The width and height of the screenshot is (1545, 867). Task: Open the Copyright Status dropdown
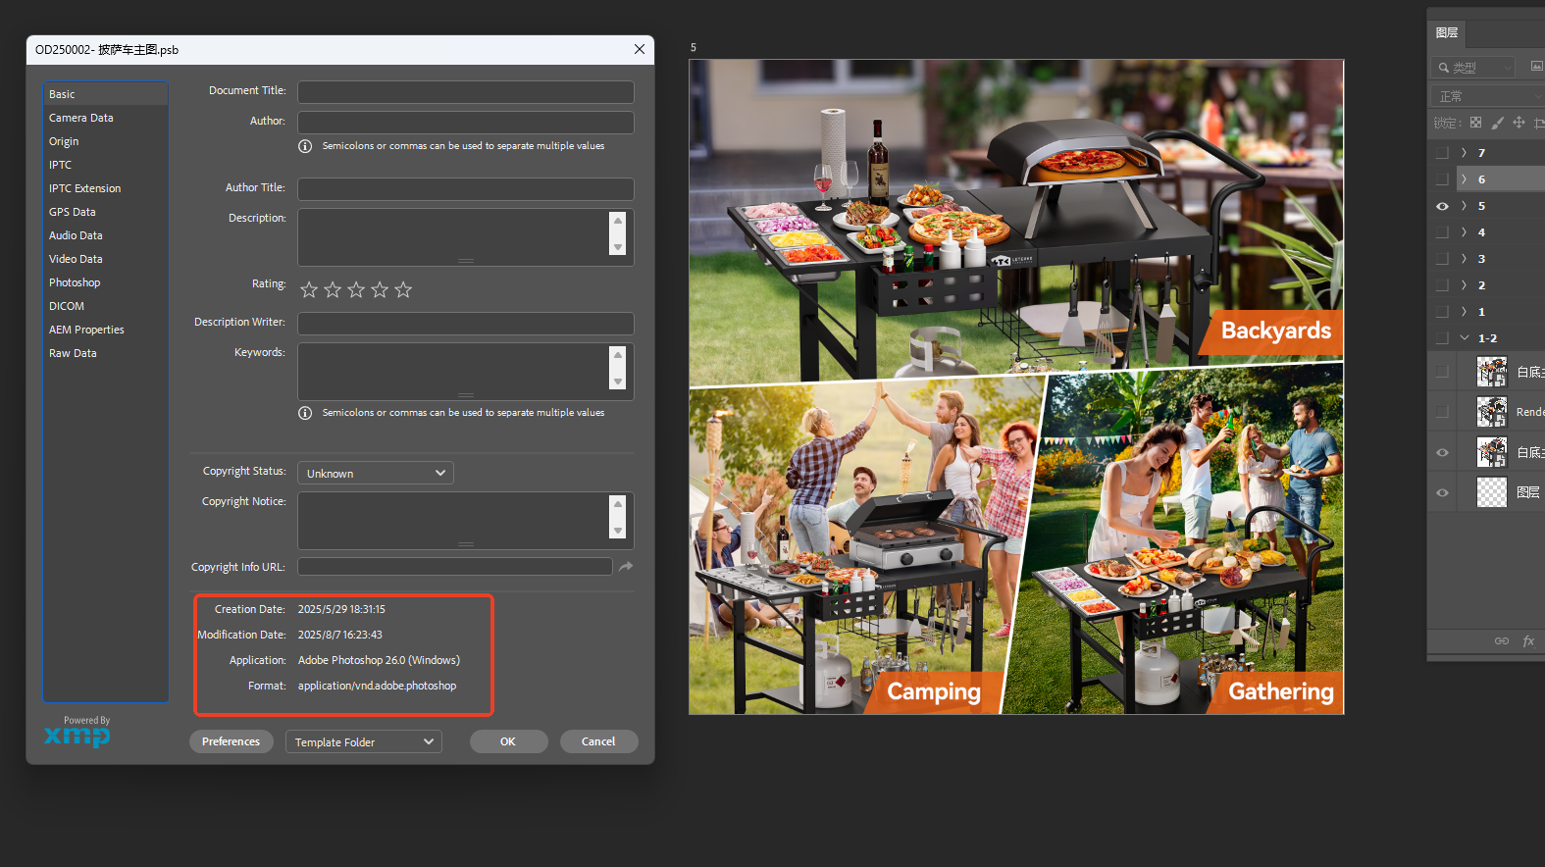[x=375, y=473]
